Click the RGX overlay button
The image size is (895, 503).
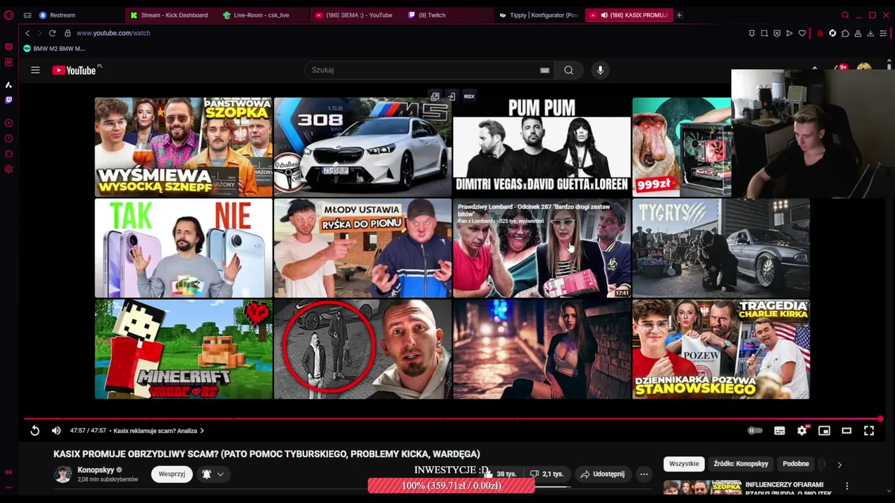469,96
